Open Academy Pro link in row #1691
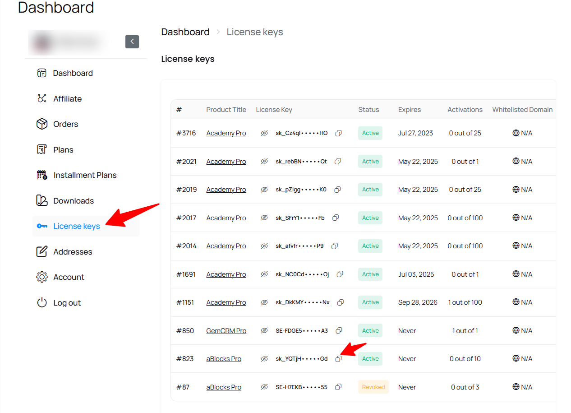 click(226, 274)
